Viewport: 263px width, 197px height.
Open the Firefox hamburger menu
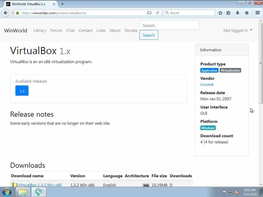258,13
